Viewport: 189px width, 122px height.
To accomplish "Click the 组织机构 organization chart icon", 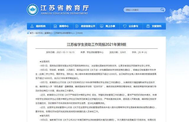I will point(31,26).
